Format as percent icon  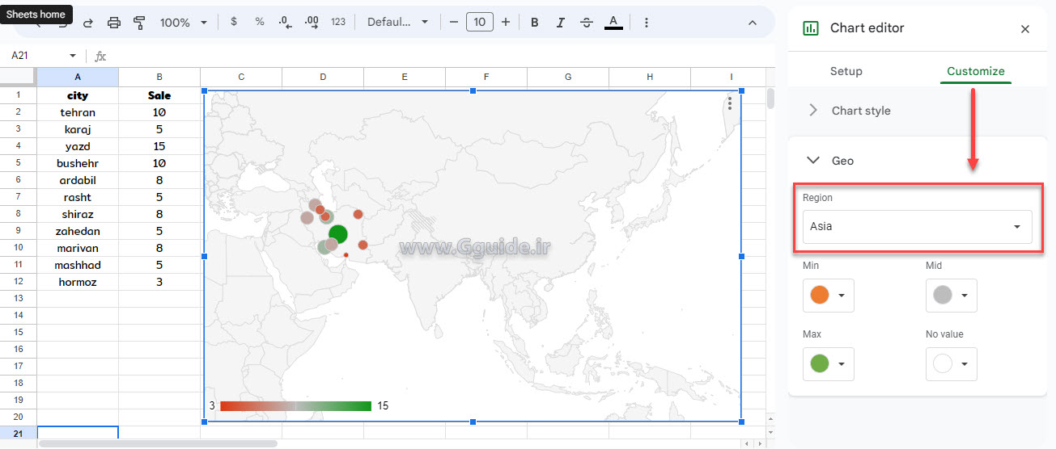tap(260, 23)
